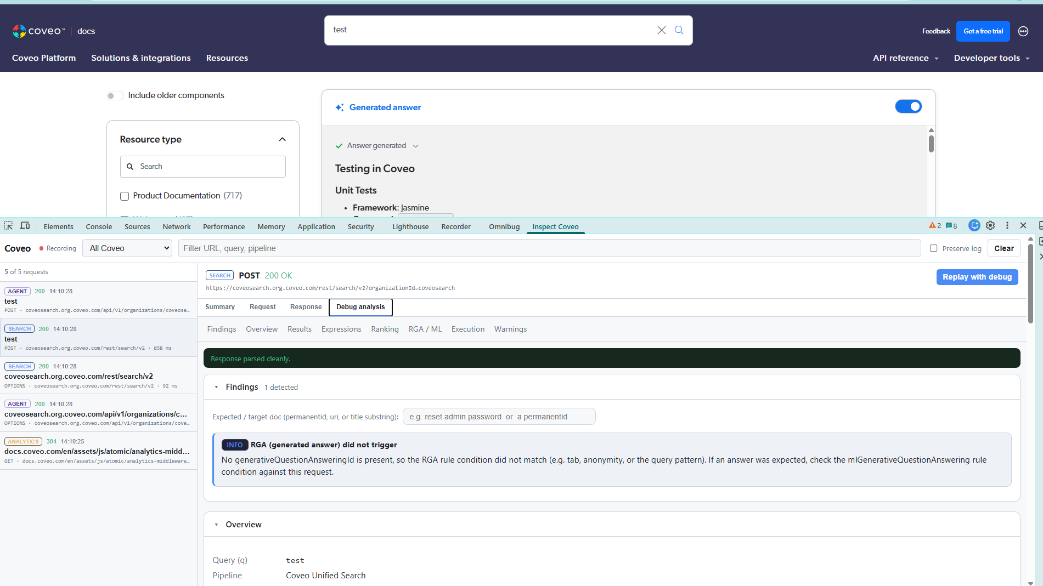Select the ANALYTICS 304 request row
The image size is (1043, 586).
98,451
